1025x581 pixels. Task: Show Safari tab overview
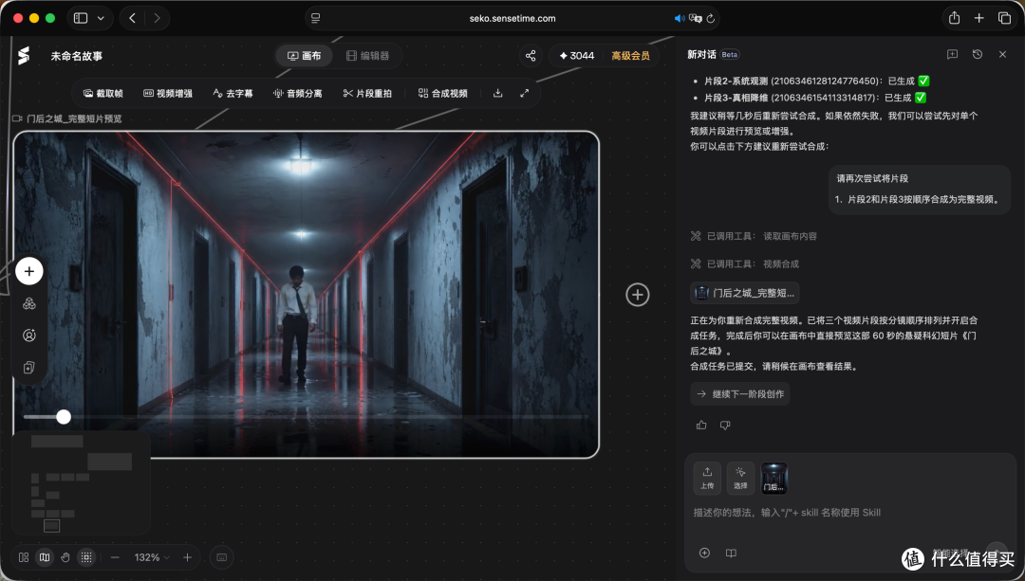[1004, 18]
